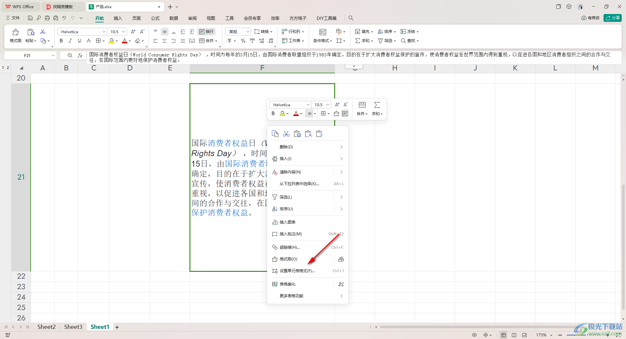Click the ribbon's Increase indent icon
626x339 pixels.
click(x=192, y=32)
